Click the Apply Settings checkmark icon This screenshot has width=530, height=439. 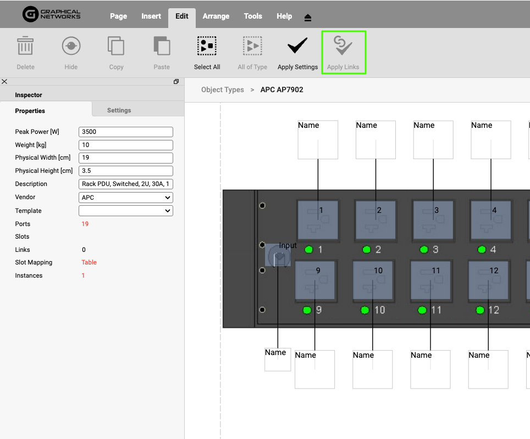pyautogui.click(x=297, y=47)
